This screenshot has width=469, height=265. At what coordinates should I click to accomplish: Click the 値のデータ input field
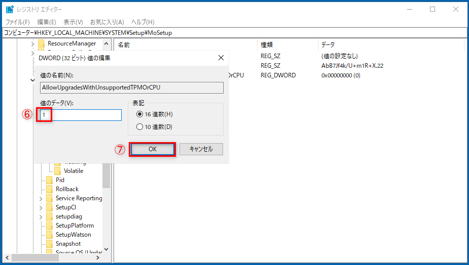coord(81,115)
